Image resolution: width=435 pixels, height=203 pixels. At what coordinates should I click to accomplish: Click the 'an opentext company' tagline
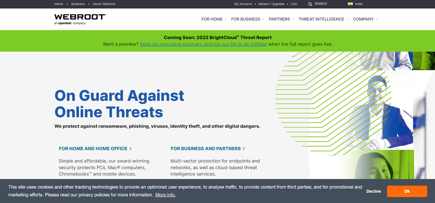[70, 23]
